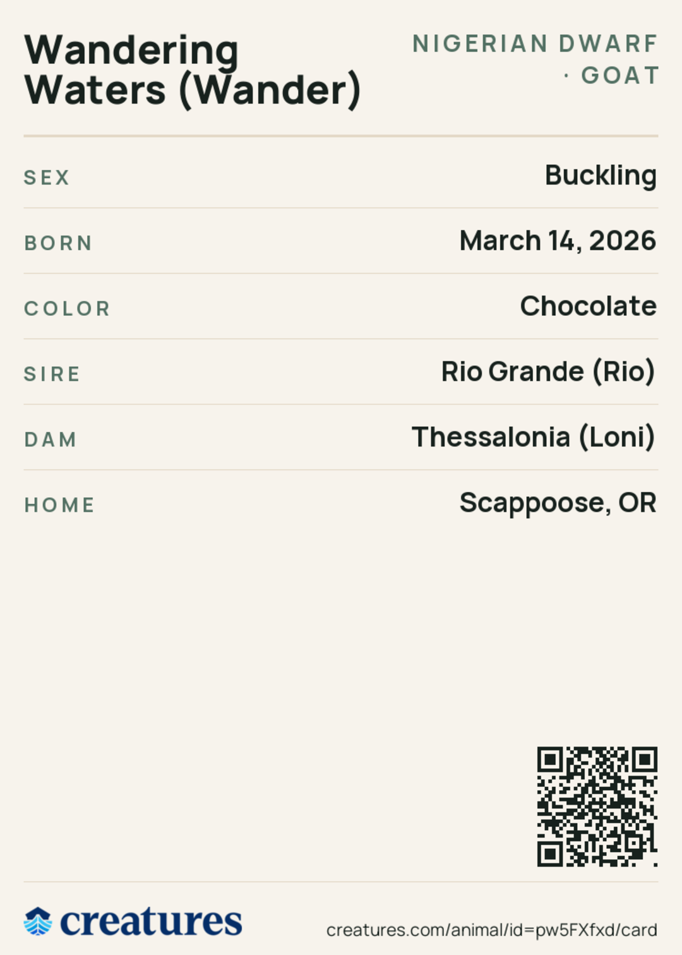Open sire Rio Grande (Rio)
682x955 pixels.
[x=548, y=372]
